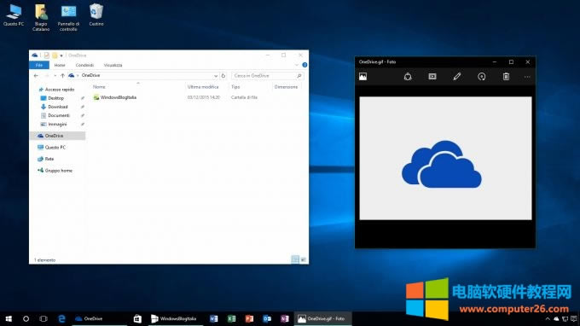Go up one level with the up arrow
580x326 pixels.
(x=62, y=75)
